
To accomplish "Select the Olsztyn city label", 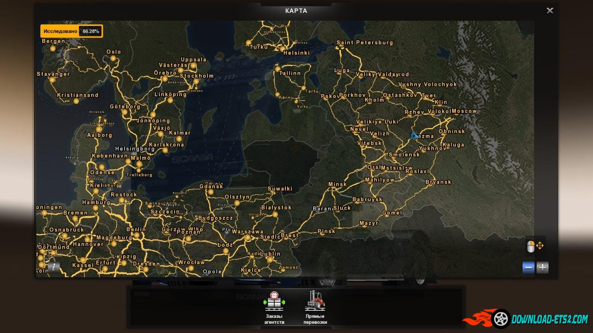I will tap(237, 197).
